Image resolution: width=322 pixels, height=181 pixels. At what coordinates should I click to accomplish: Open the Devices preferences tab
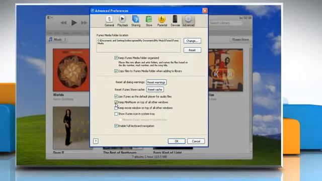click(175, 21)
